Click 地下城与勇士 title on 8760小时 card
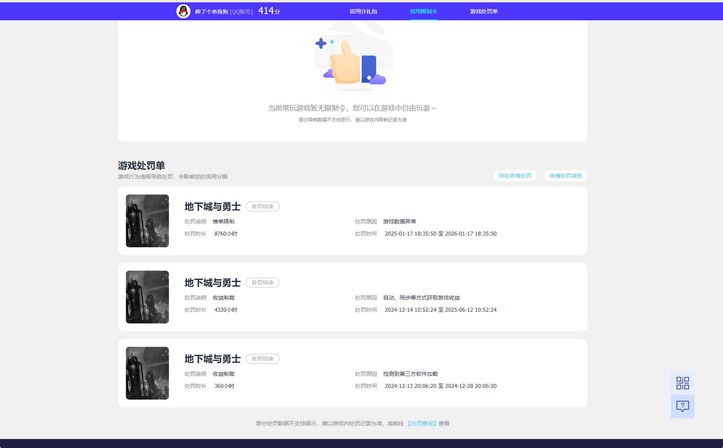 [x=213, y=206]
